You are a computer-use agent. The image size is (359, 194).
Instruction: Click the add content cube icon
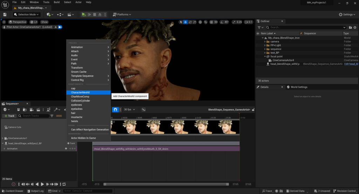pyautogui.click(x=49, y=14)
